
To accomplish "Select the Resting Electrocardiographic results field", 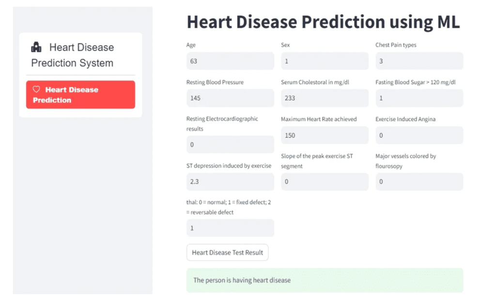I will click(230, 144).
